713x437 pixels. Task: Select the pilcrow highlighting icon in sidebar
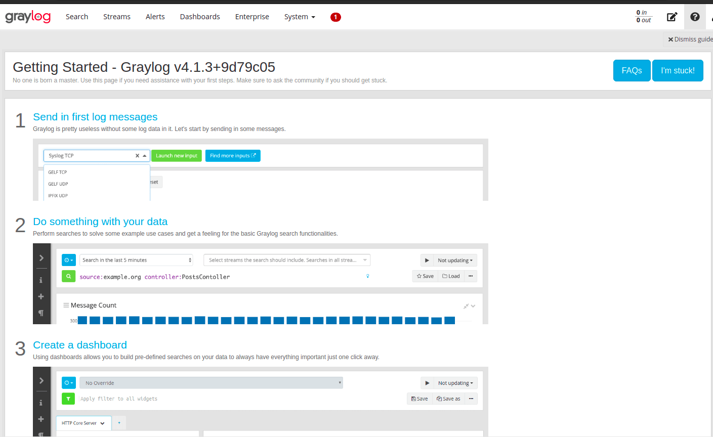pyautogui.click(x=41, y=313)
